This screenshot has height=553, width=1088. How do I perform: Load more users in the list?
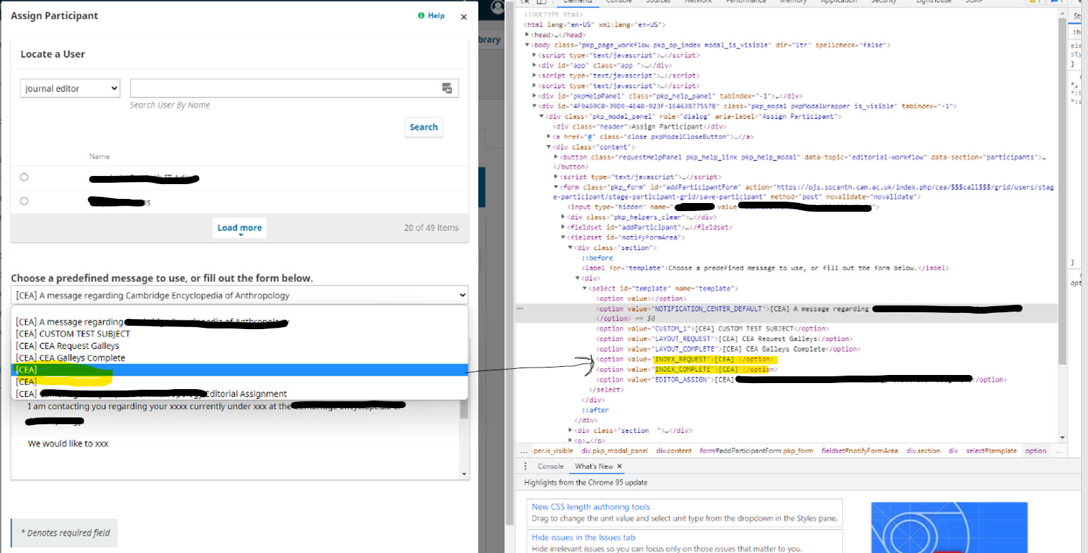tap(239, 228)
